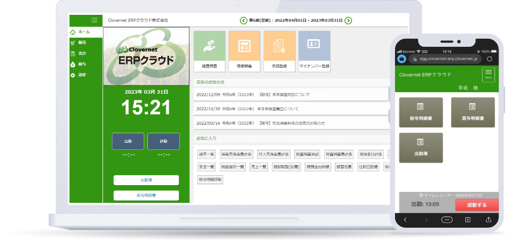The image size is (520, 242).
Task: Open the 現預金出納帳 favorite
Action: (x=318, y=167)
